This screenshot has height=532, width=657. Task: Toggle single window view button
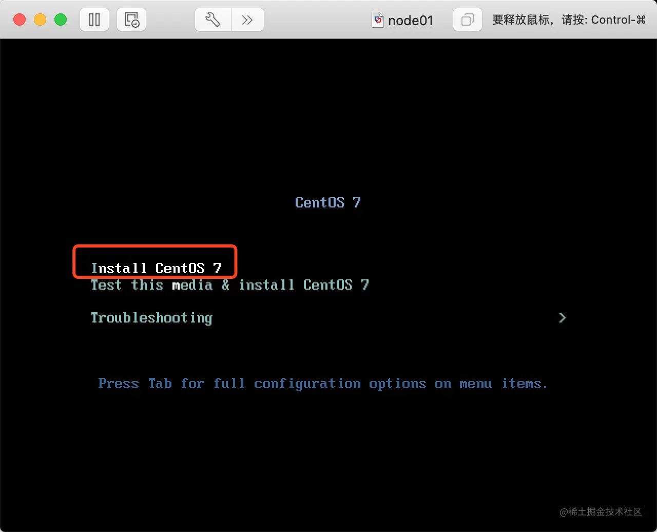tap(468, 20)
